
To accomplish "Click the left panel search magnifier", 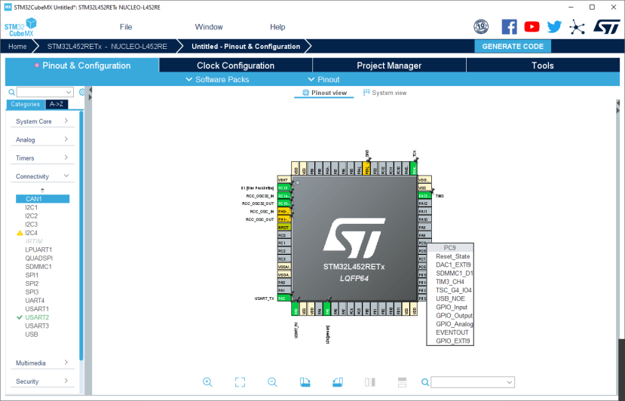I will tap(12, 93).
